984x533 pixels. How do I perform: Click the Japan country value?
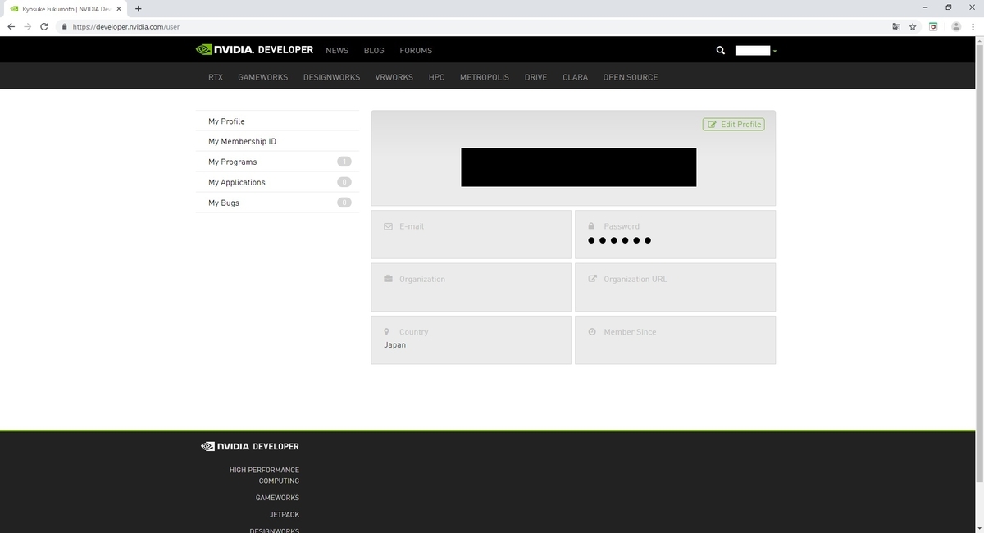point(394,345)
